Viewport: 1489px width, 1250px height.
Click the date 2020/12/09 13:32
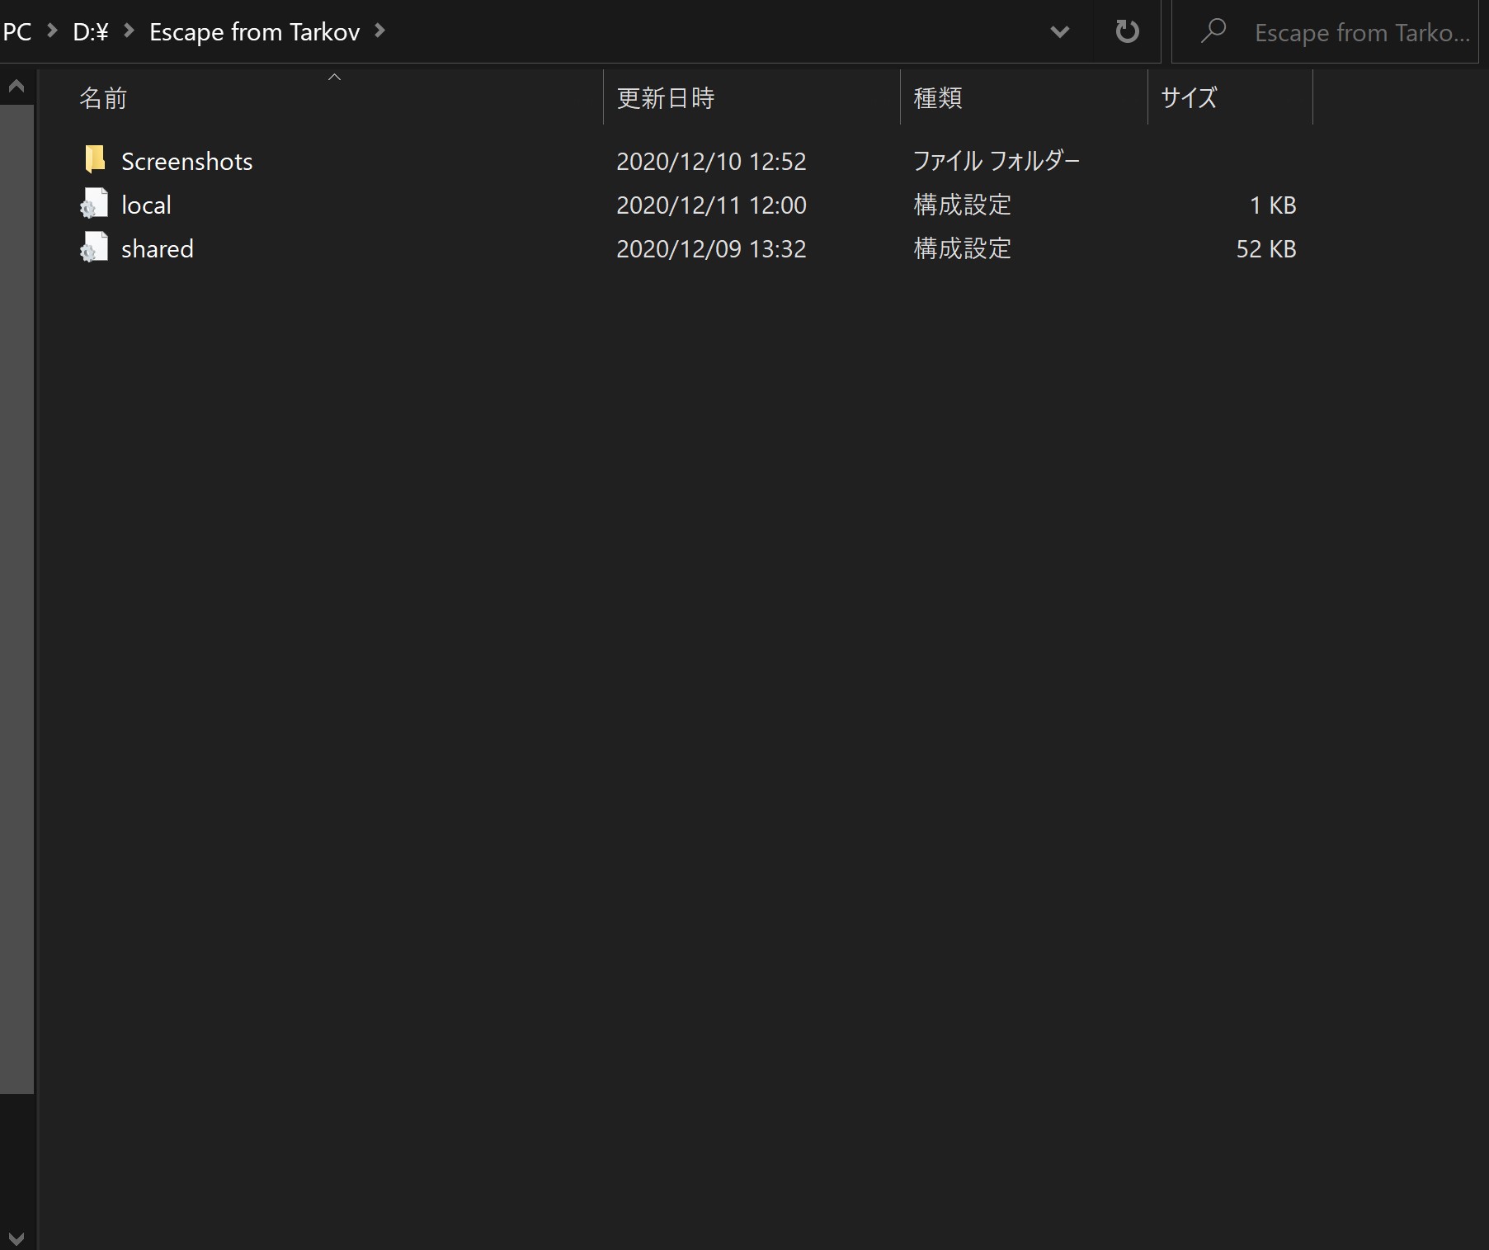(x=711, y=248)
